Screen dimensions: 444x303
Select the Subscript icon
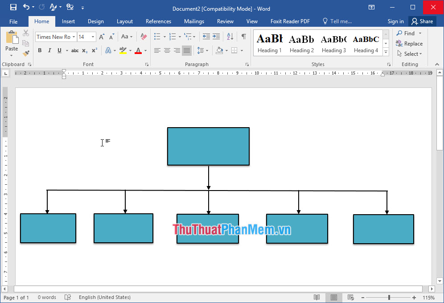(x=84, y=50)
